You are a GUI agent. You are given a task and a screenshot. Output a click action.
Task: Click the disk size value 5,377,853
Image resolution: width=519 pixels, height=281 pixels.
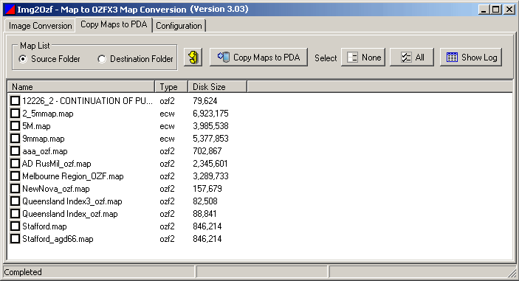[x=210, y=139]
